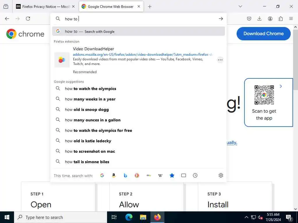Image resolution: width=298 pixels, height=223 pixels.
Task: Go back using the back arrow
Action: click(x=7, y=19)
